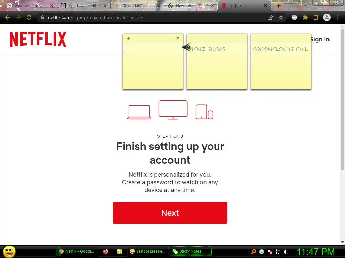Click the desktop monitor device icon

point(173,110)
